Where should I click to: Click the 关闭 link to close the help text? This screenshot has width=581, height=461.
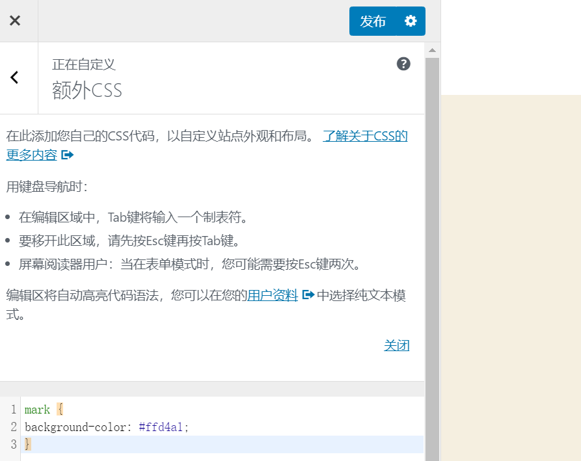(397, 345)
